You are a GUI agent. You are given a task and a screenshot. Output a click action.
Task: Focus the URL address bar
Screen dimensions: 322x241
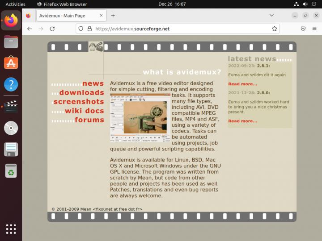[x=179, y=29]
